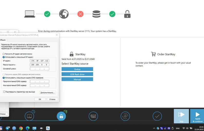
Task: Close the TCP/IPv4 properties dialog
Action: [57, 35]
